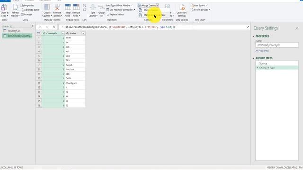Select the States column header
This screenshot has height=170, width=303.
[73, 34]
